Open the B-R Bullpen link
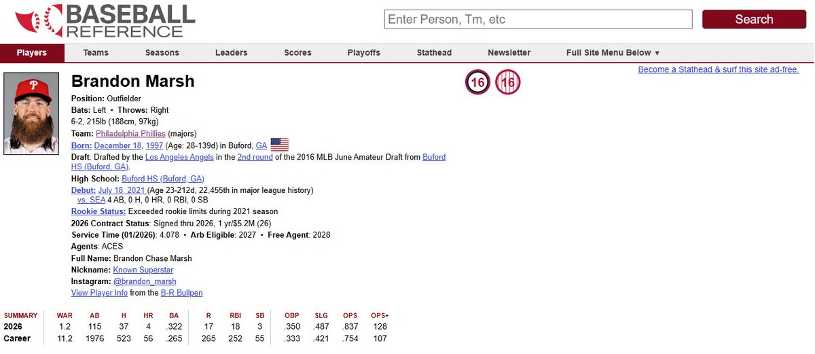This screenshot has height=354, width=815. point(181,293)
